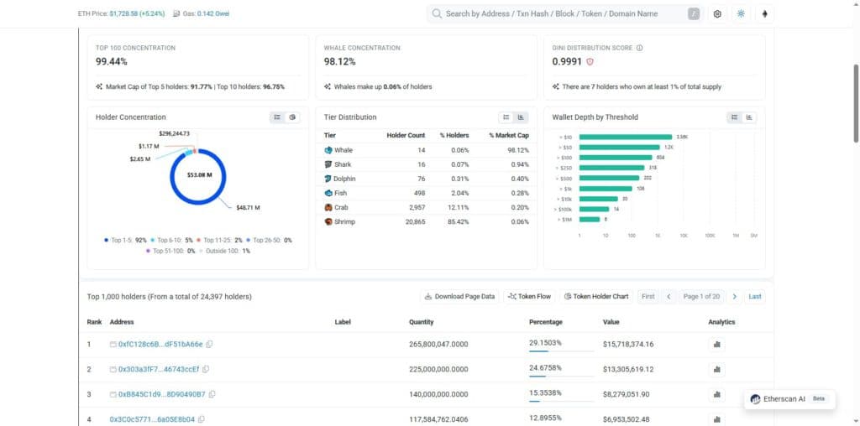Click contract icon beside 0xfC128c6B address

113,345
